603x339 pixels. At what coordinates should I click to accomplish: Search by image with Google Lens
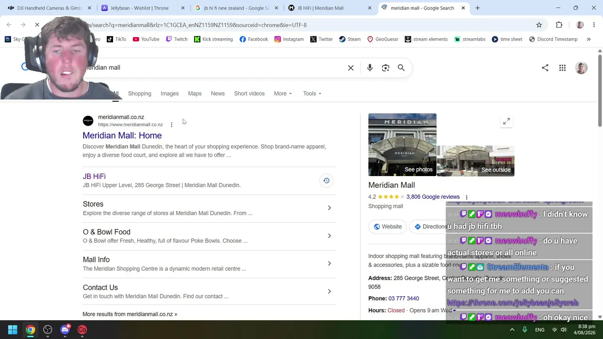tap(386, 68)
